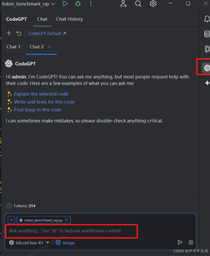This screenshot has width=210, height=256.
Task: Open the CodeGPT tool window sidebar icon
Action: (x=207, y=68)
